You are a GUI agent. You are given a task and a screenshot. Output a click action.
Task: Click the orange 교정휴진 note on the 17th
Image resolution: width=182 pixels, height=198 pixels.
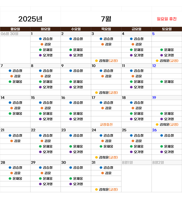pos(106,124)
